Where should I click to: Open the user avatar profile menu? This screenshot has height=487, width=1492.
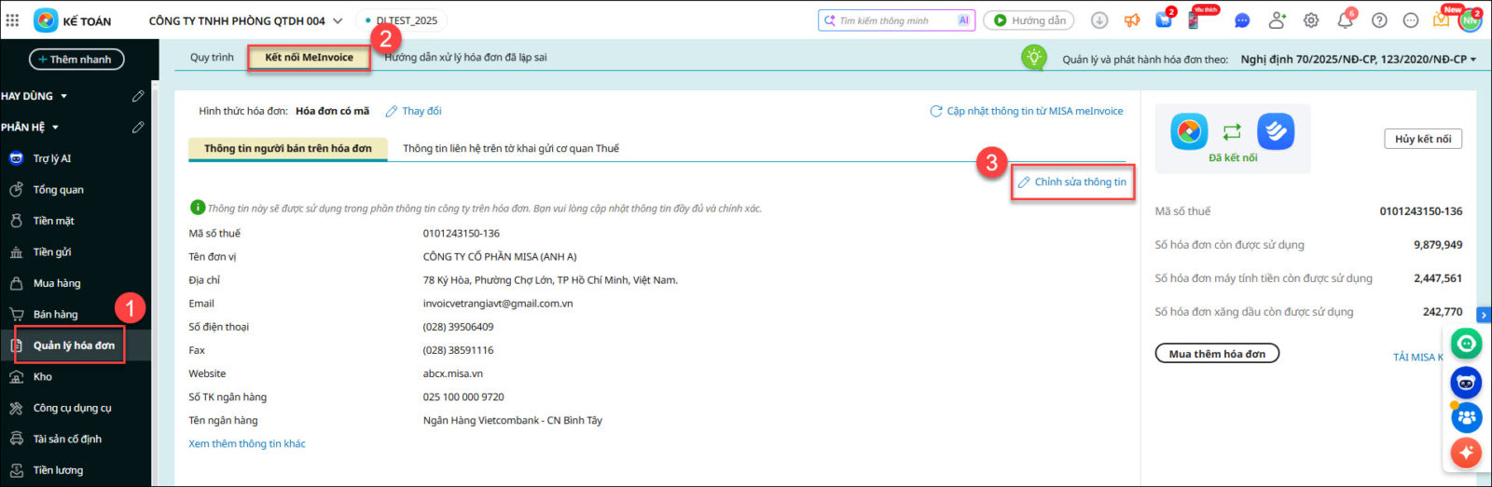(x=1470, y=20)
